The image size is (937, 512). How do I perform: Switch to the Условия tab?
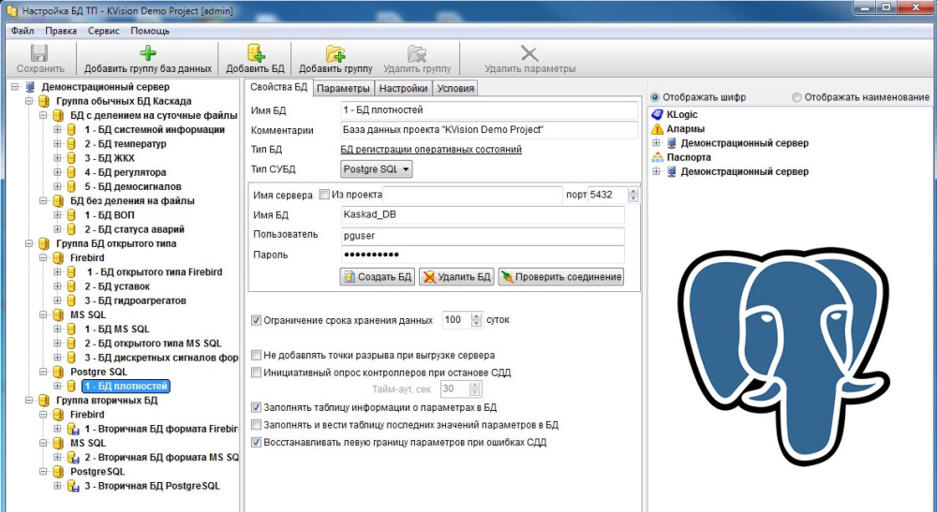coord(455,88)
